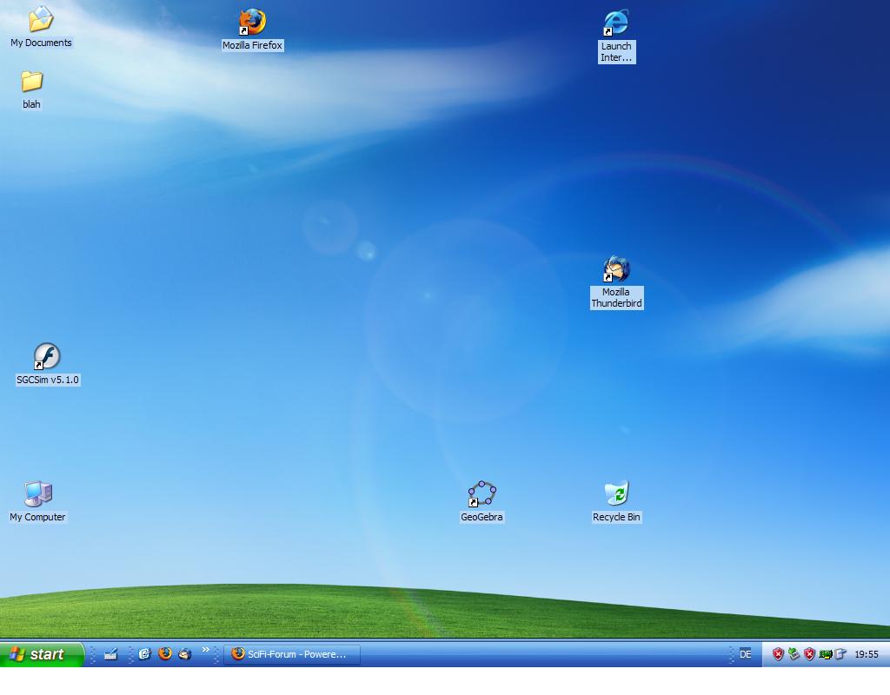Screen dimensions: 890x695
Task: Click the green network card tray icon
Action: (825, 654)
